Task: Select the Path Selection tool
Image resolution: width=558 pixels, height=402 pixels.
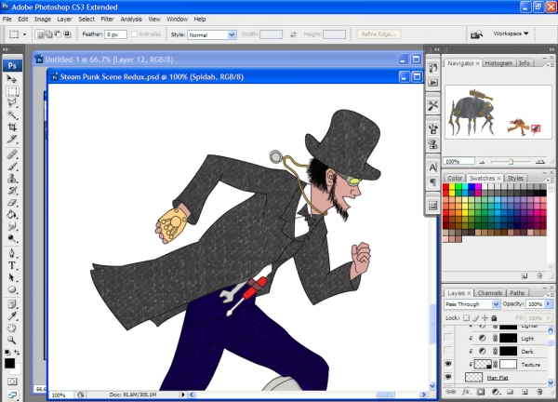Action: click(12, 277)
